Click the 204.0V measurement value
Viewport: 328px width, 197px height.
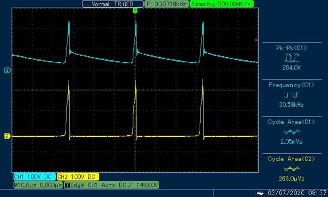pyautogui.click(x=291, y=68)
